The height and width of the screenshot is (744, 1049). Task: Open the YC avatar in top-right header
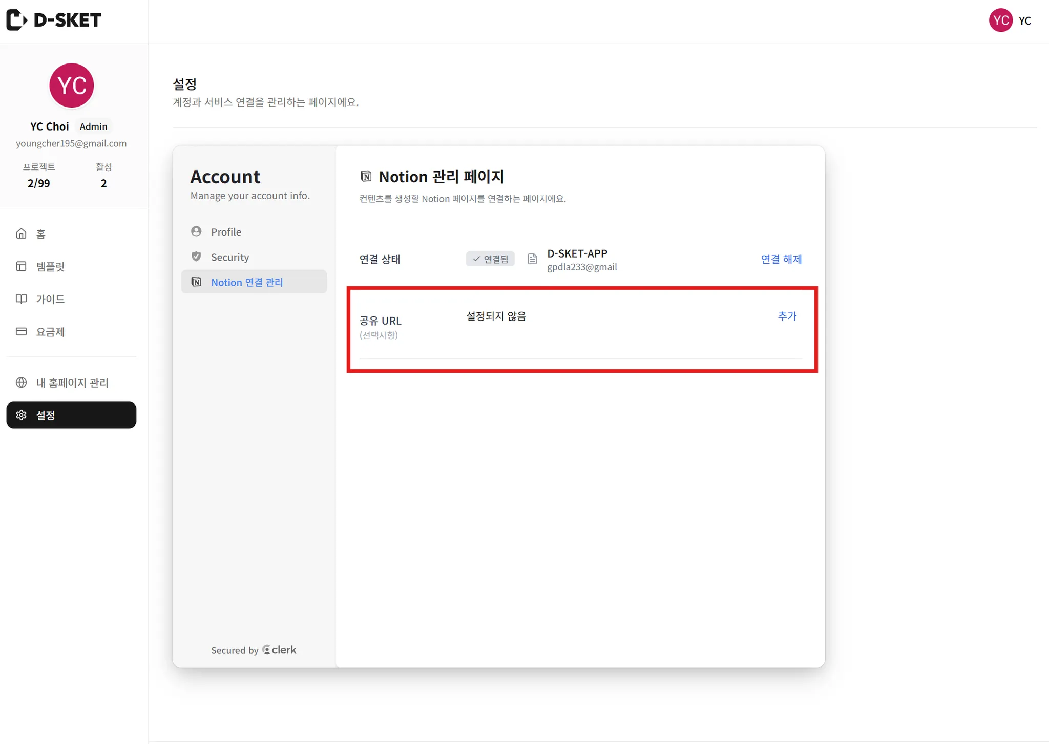[1000, 20]
